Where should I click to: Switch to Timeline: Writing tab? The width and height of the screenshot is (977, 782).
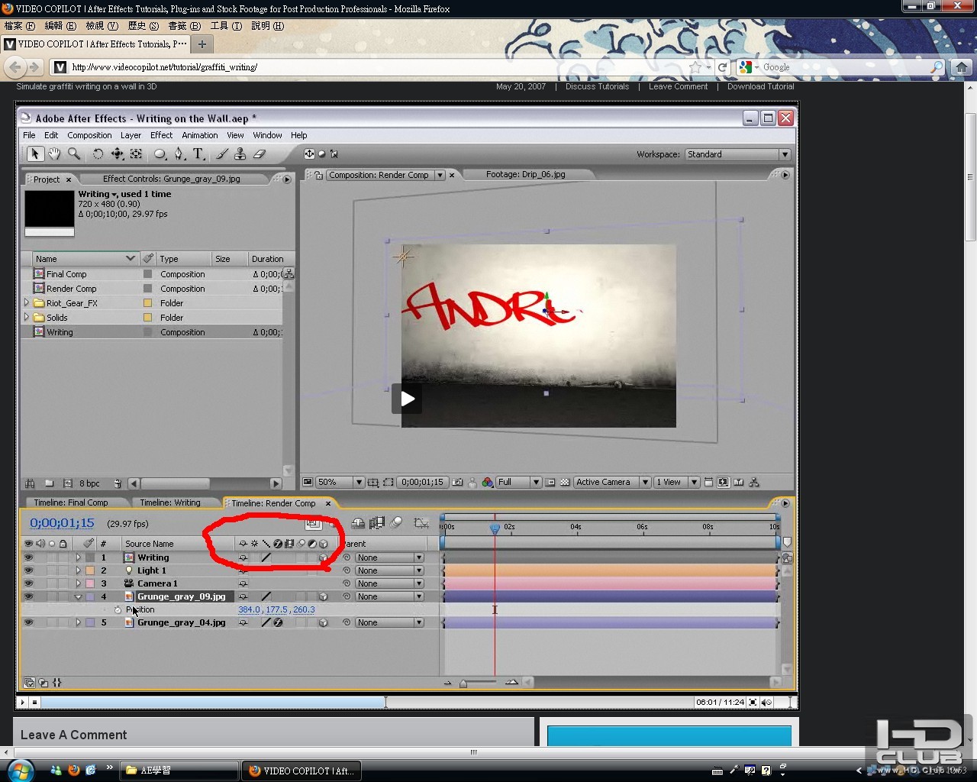coord(170,502)
